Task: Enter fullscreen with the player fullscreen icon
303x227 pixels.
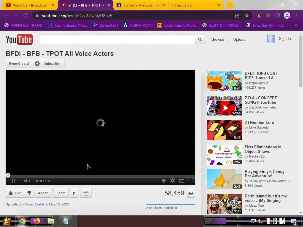Action: coord(191,181)
